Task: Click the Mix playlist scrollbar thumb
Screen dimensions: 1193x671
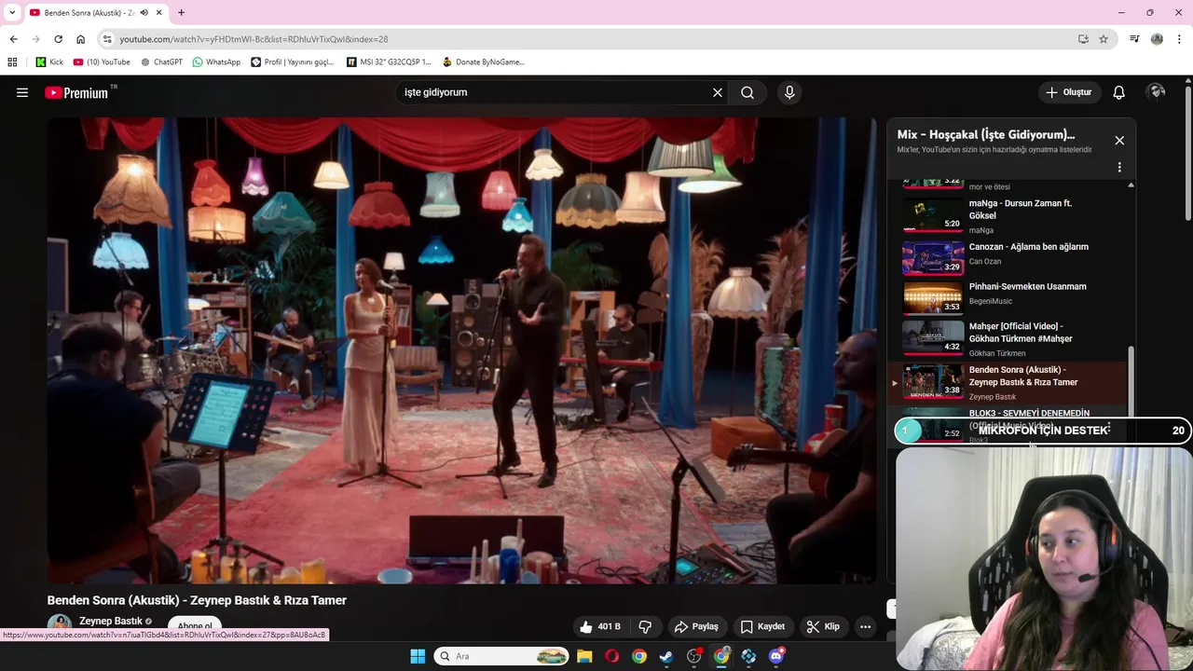Action: tap(1131, 382)
